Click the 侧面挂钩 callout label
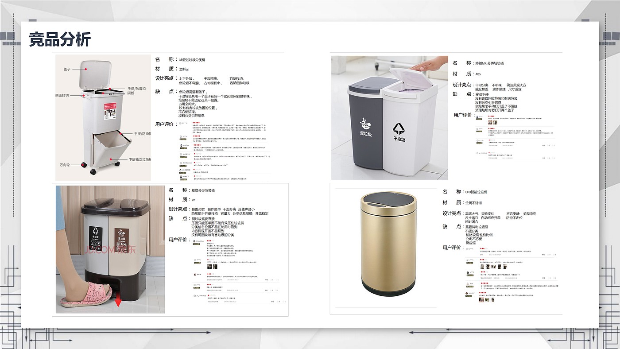Screen dimensions: 620x349 tap(62, 95)
